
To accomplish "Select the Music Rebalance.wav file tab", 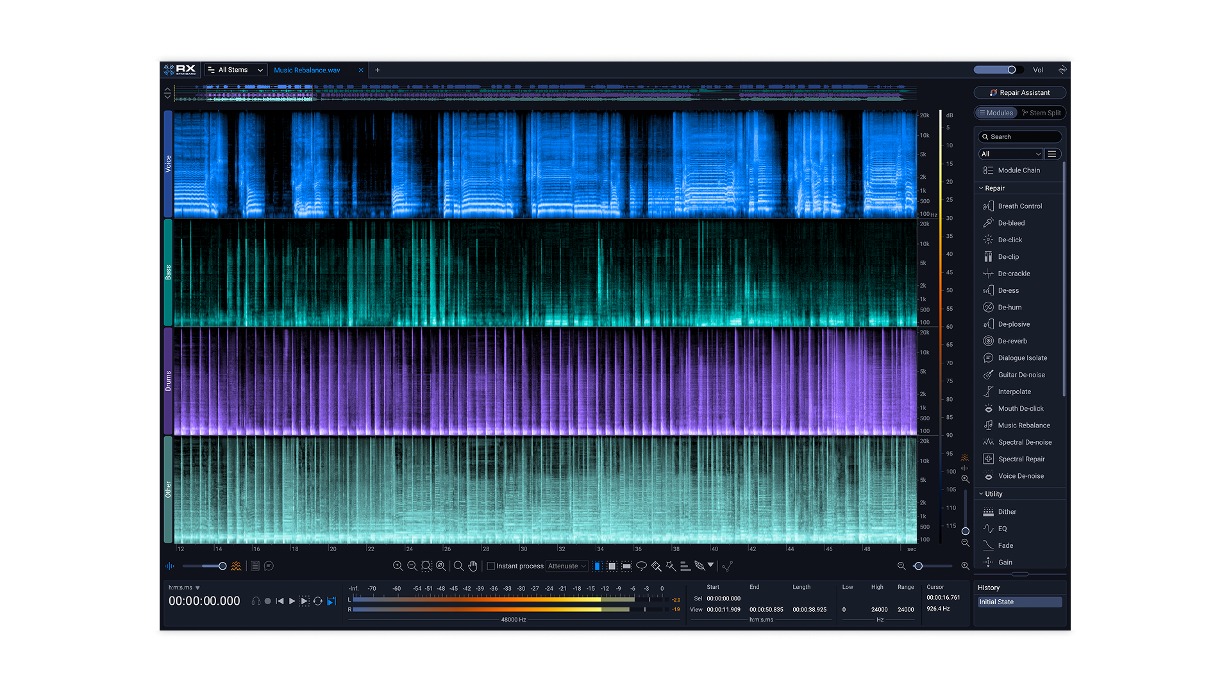I will point(307,70).
